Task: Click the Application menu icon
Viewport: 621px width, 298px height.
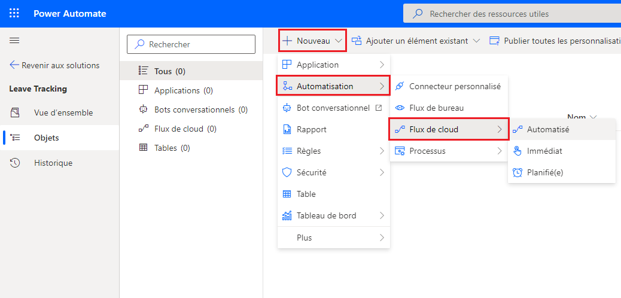Action: (287, 65)
